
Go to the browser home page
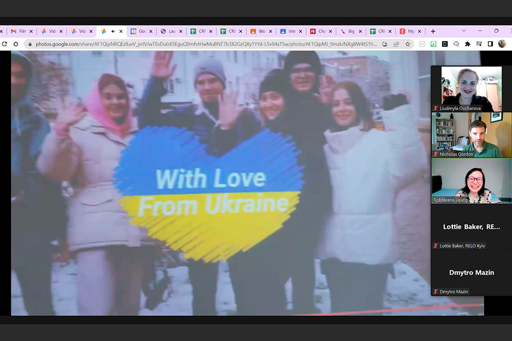tap(16, 44)
